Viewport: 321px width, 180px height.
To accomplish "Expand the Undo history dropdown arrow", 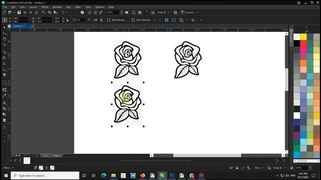I will [67, 12].
